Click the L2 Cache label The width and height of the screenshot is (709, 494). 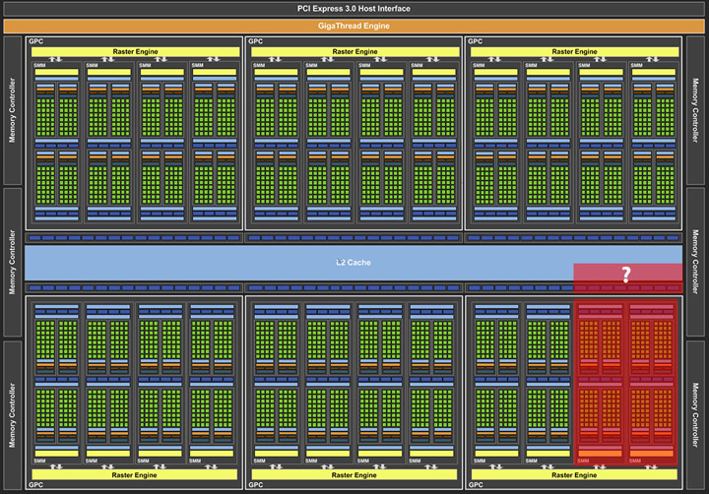click(353, 263)
